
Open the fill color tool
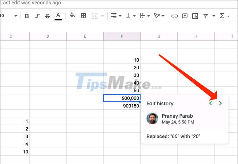[x=72, y=15]
